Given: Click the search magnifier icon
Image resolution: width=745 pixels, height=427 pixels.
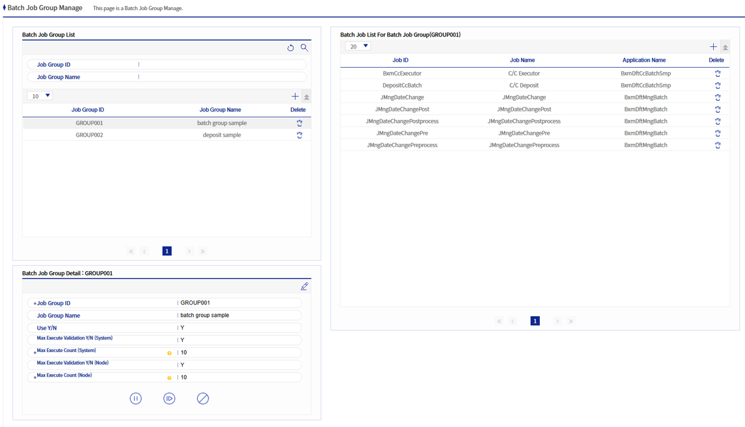Looking at the screenshot, I should click(x=304, y=48).
